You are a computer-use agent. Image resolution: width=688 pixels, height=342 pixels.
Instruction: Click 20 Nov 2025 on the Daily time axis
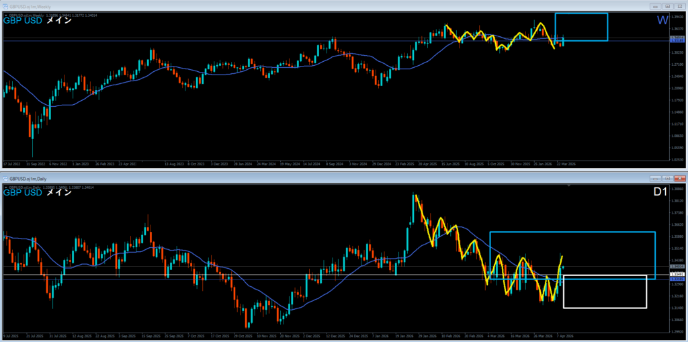point(288,336)
